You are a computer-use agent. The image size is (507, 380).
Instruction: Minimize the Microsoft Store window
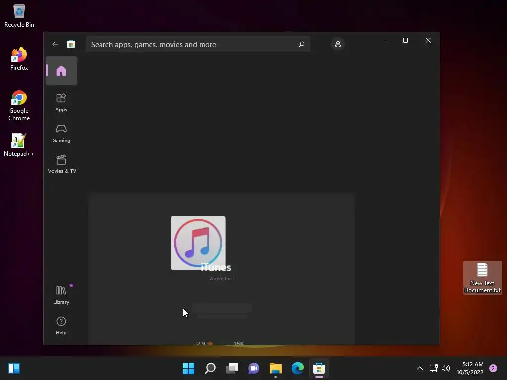383,40
